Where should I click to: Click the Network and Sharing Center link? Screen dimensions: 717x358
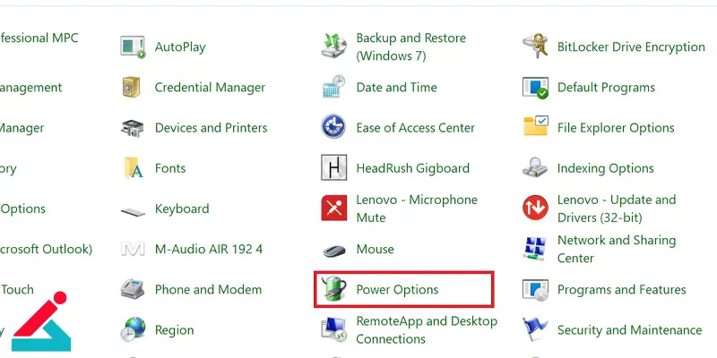[617, 249]
